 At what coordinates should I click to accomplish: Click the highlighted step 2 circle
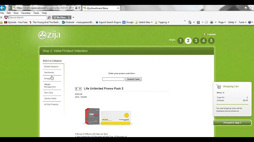[x=188, y=41]
